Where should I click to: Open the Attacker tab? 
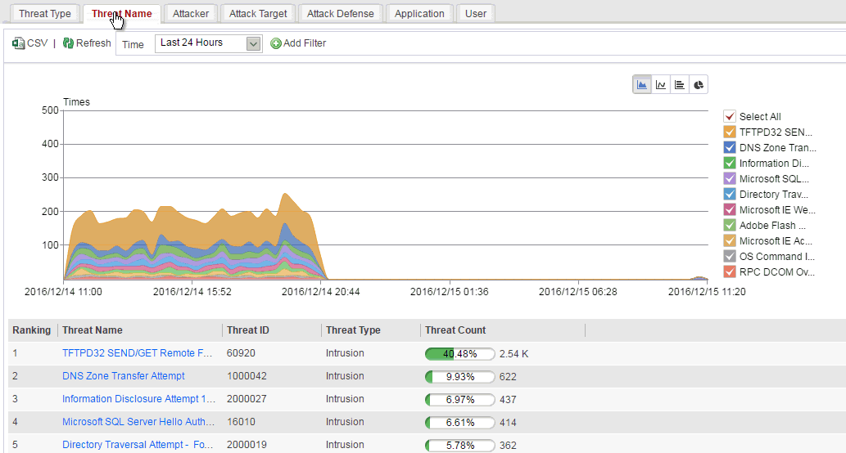tap(191, 13)
